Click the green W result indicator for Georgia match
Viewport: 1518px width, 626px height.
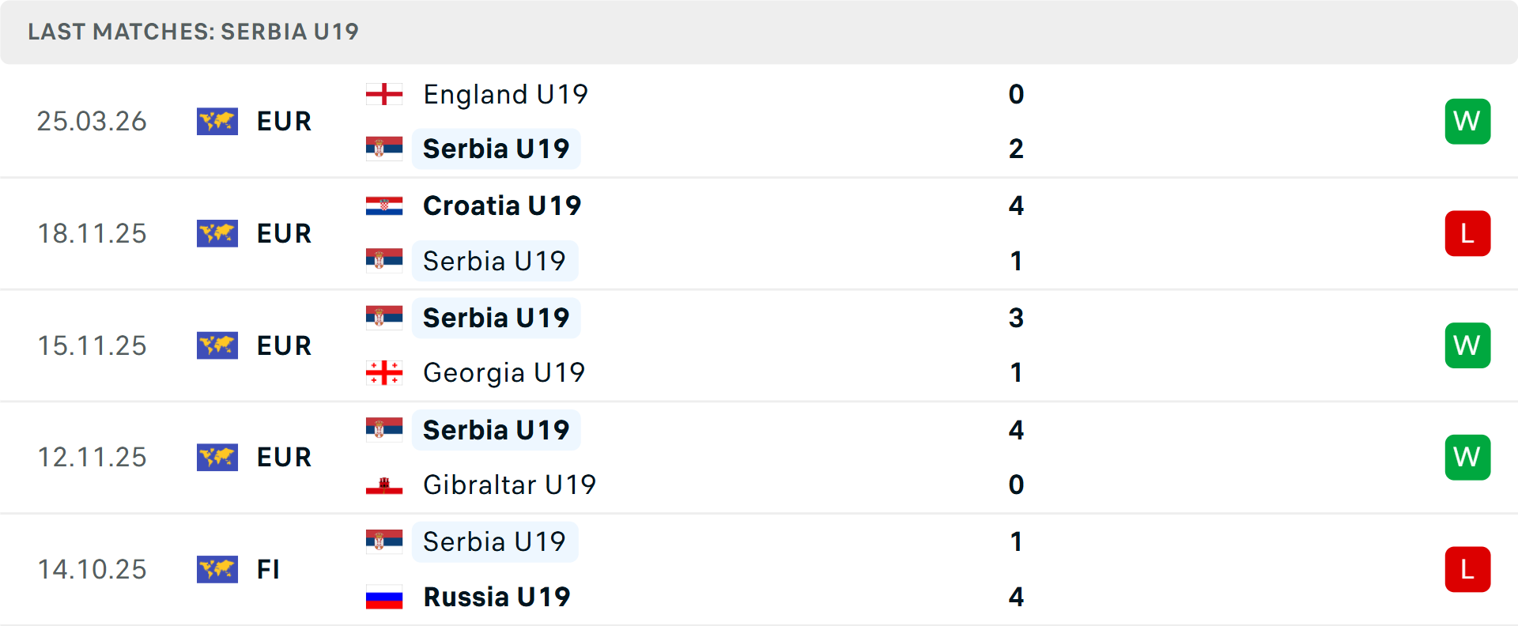coord(1467,345)
